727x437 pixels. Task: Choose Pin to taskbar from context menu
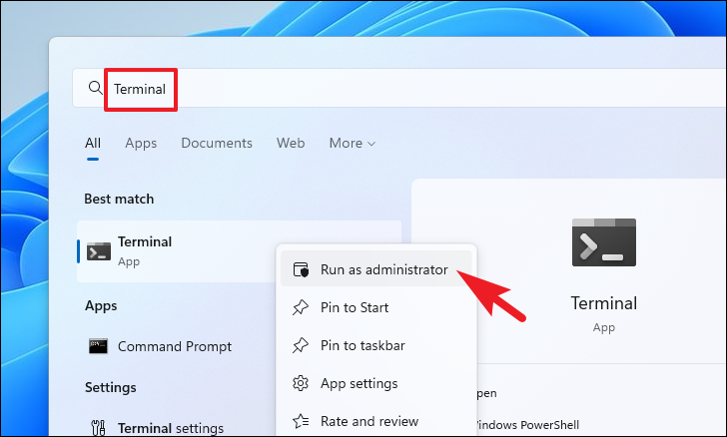[376, 345]
